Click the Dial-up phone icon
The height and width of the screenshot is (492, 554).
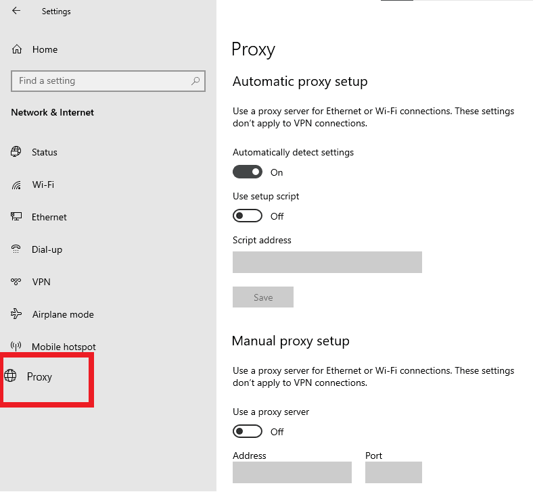(16, 249)
